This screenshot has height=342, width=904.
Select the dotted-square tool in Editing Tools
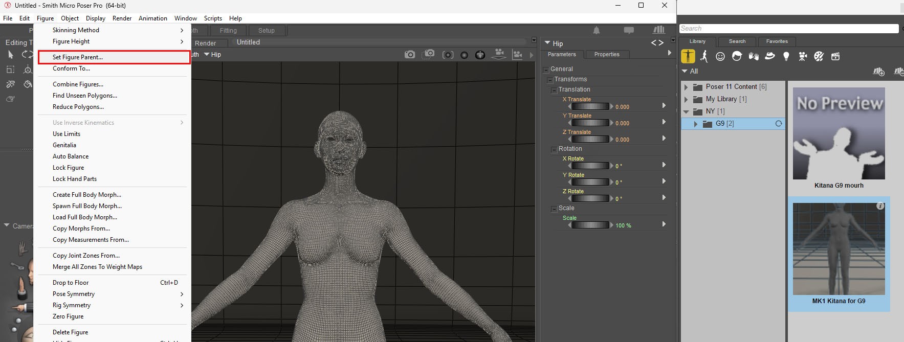[10, 70]
